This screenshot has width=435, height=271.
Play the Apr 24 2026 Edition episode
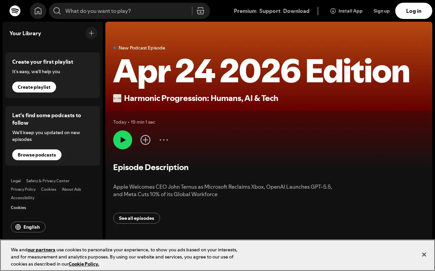pyautogui.click(x=123, y=140)
